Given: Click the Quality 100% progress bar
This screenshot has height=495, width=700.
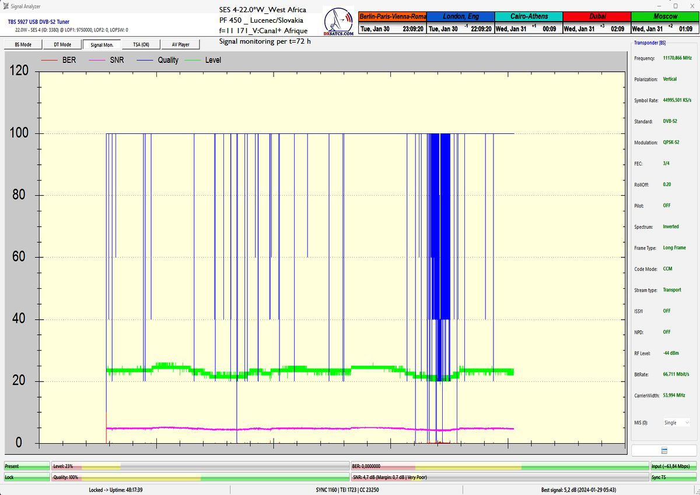Looking at the screenshot, I should [200, 478].
